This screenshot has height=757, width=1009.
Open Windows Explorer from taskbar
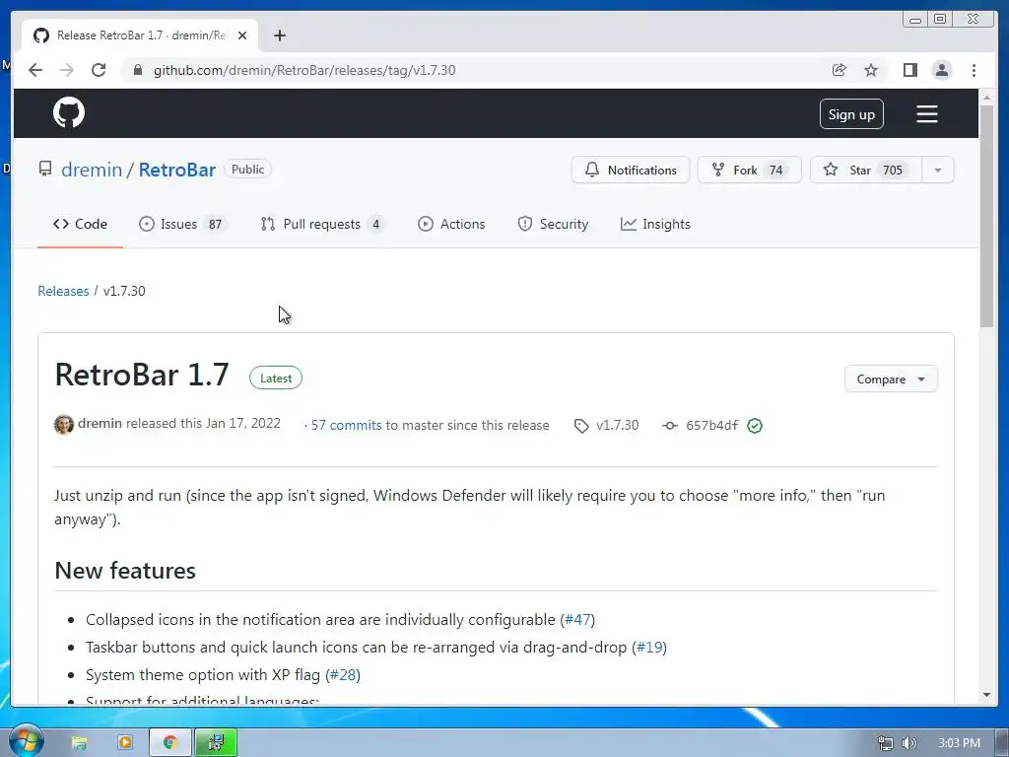tap(79, 743)
